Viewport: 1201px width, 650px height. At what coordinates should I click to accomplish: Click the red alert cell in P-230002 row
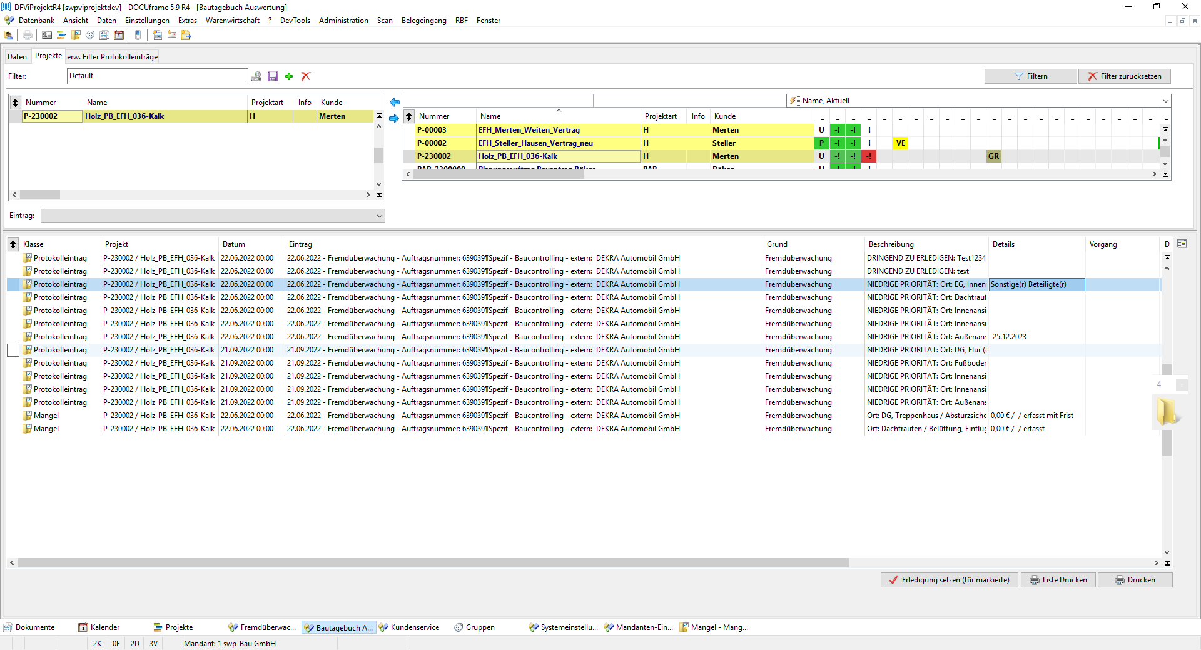point(868,156)
